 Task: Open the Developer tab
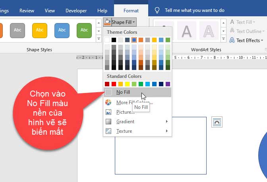pyautogui.click(x=76, y=11)
